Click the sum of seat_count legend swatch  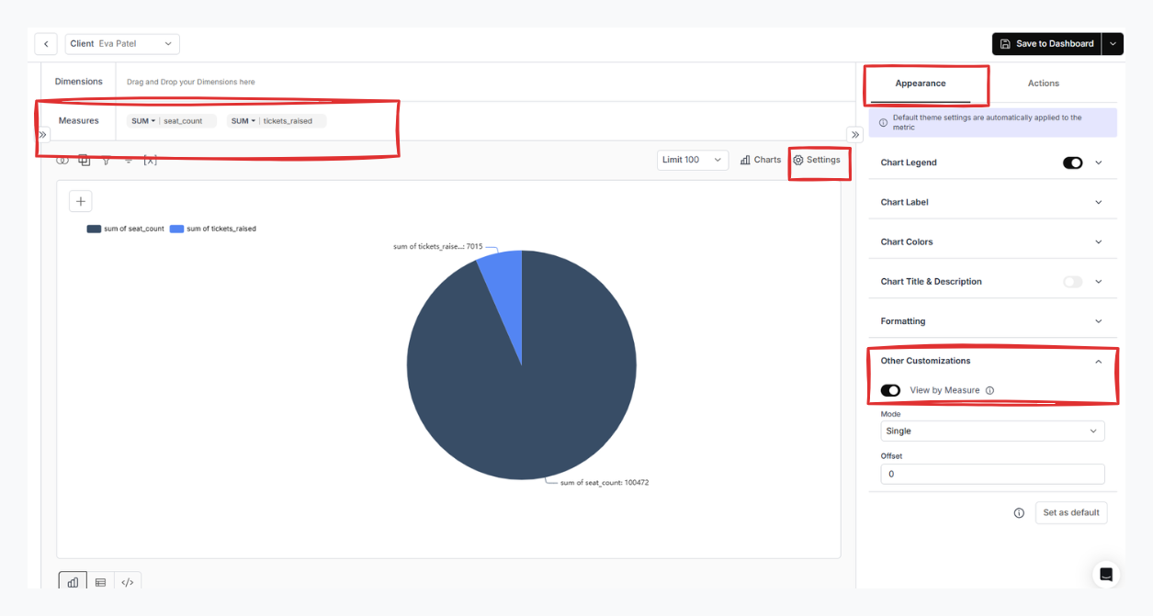click(94, 229)
